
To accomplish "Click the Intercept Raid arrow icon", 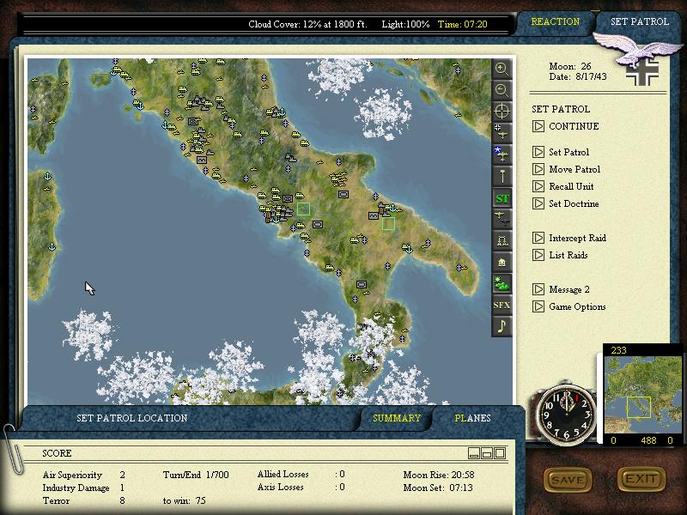I will (x=538, y=238).
